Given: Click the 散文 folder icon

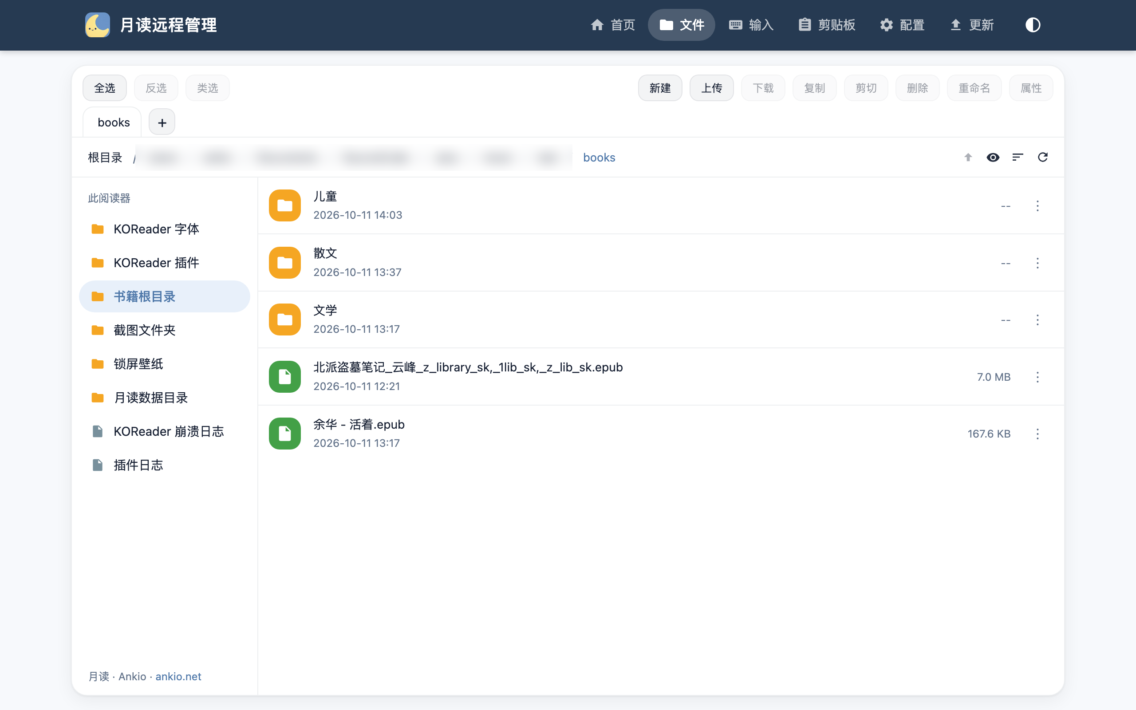Looking at the screenshot, I should 285,263.
